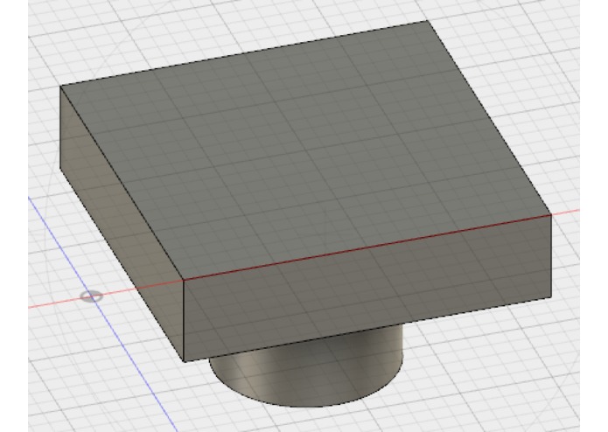Click the origin point marker circle
The height and width of the screenshot is (432, 608).
[x=92, y=296]
